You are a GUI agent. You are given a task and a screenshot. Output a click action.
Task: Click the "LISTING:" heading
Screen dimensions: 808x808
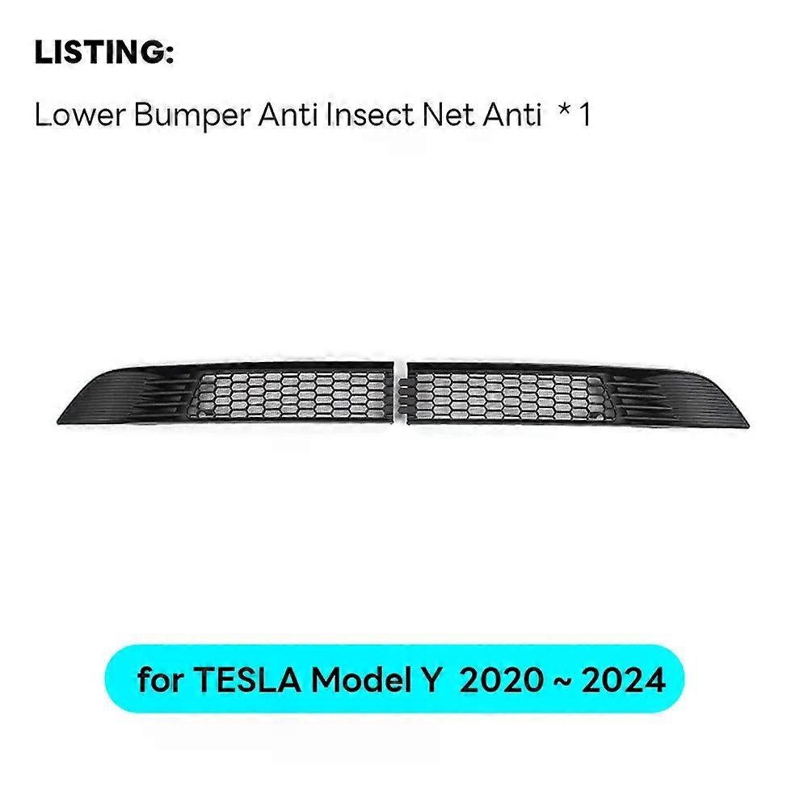click(x=103, y=55)
